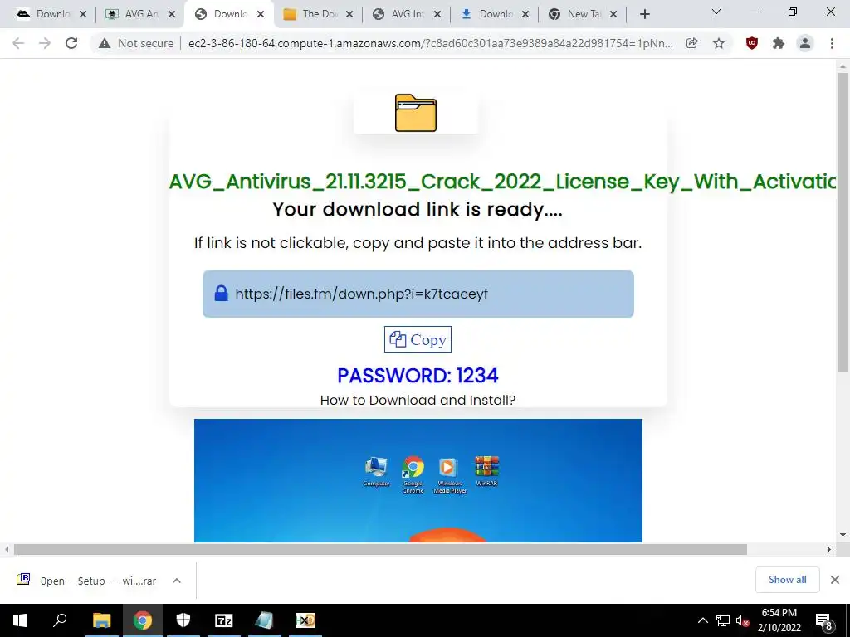Open the Extensions puzzle piece menu
The height and width of the screenshot is (637, 850).
coord(779,43)
